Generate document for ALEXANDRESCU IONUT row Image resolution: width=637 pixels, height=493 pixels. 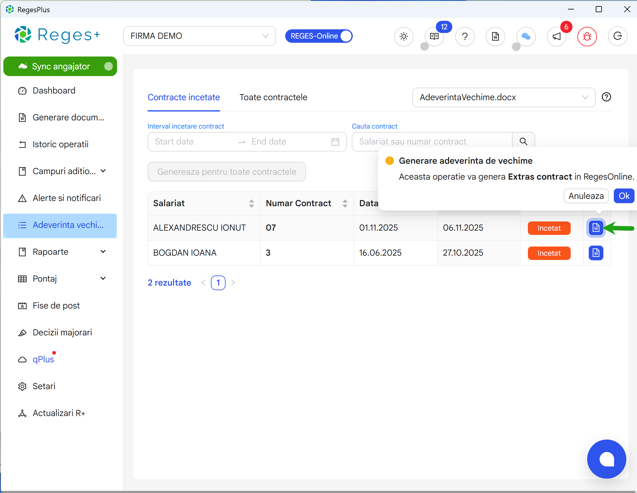[x=595, y=228]
